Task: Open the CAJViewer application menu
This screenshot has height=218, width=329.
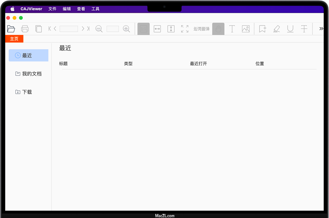Action: click(x=31, y=9)
